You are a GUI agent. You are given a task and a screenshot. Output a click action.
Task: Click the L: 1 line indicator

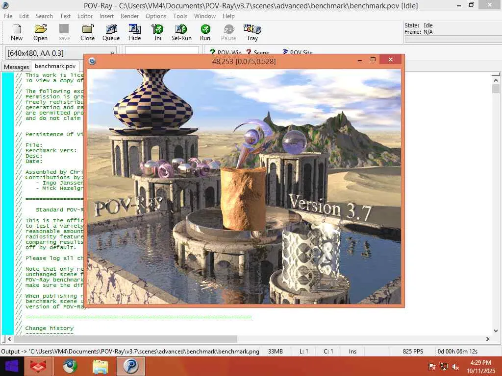[303, 352]
